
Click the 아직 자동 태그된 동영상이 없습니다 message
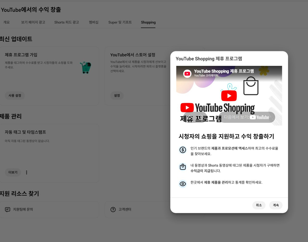click(x=27, y=141)
